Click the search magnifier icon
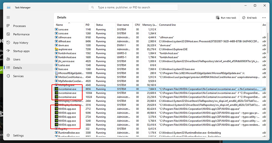 pos(92,7)
